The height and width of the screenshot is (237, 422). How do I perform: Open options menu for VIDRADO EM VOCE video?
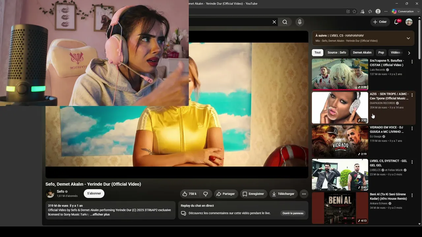coord(412,128)
